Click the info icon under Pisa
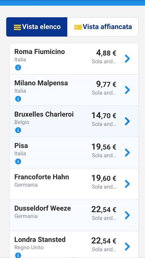This screenshot has width=145, height=258. tap(18, 162)
